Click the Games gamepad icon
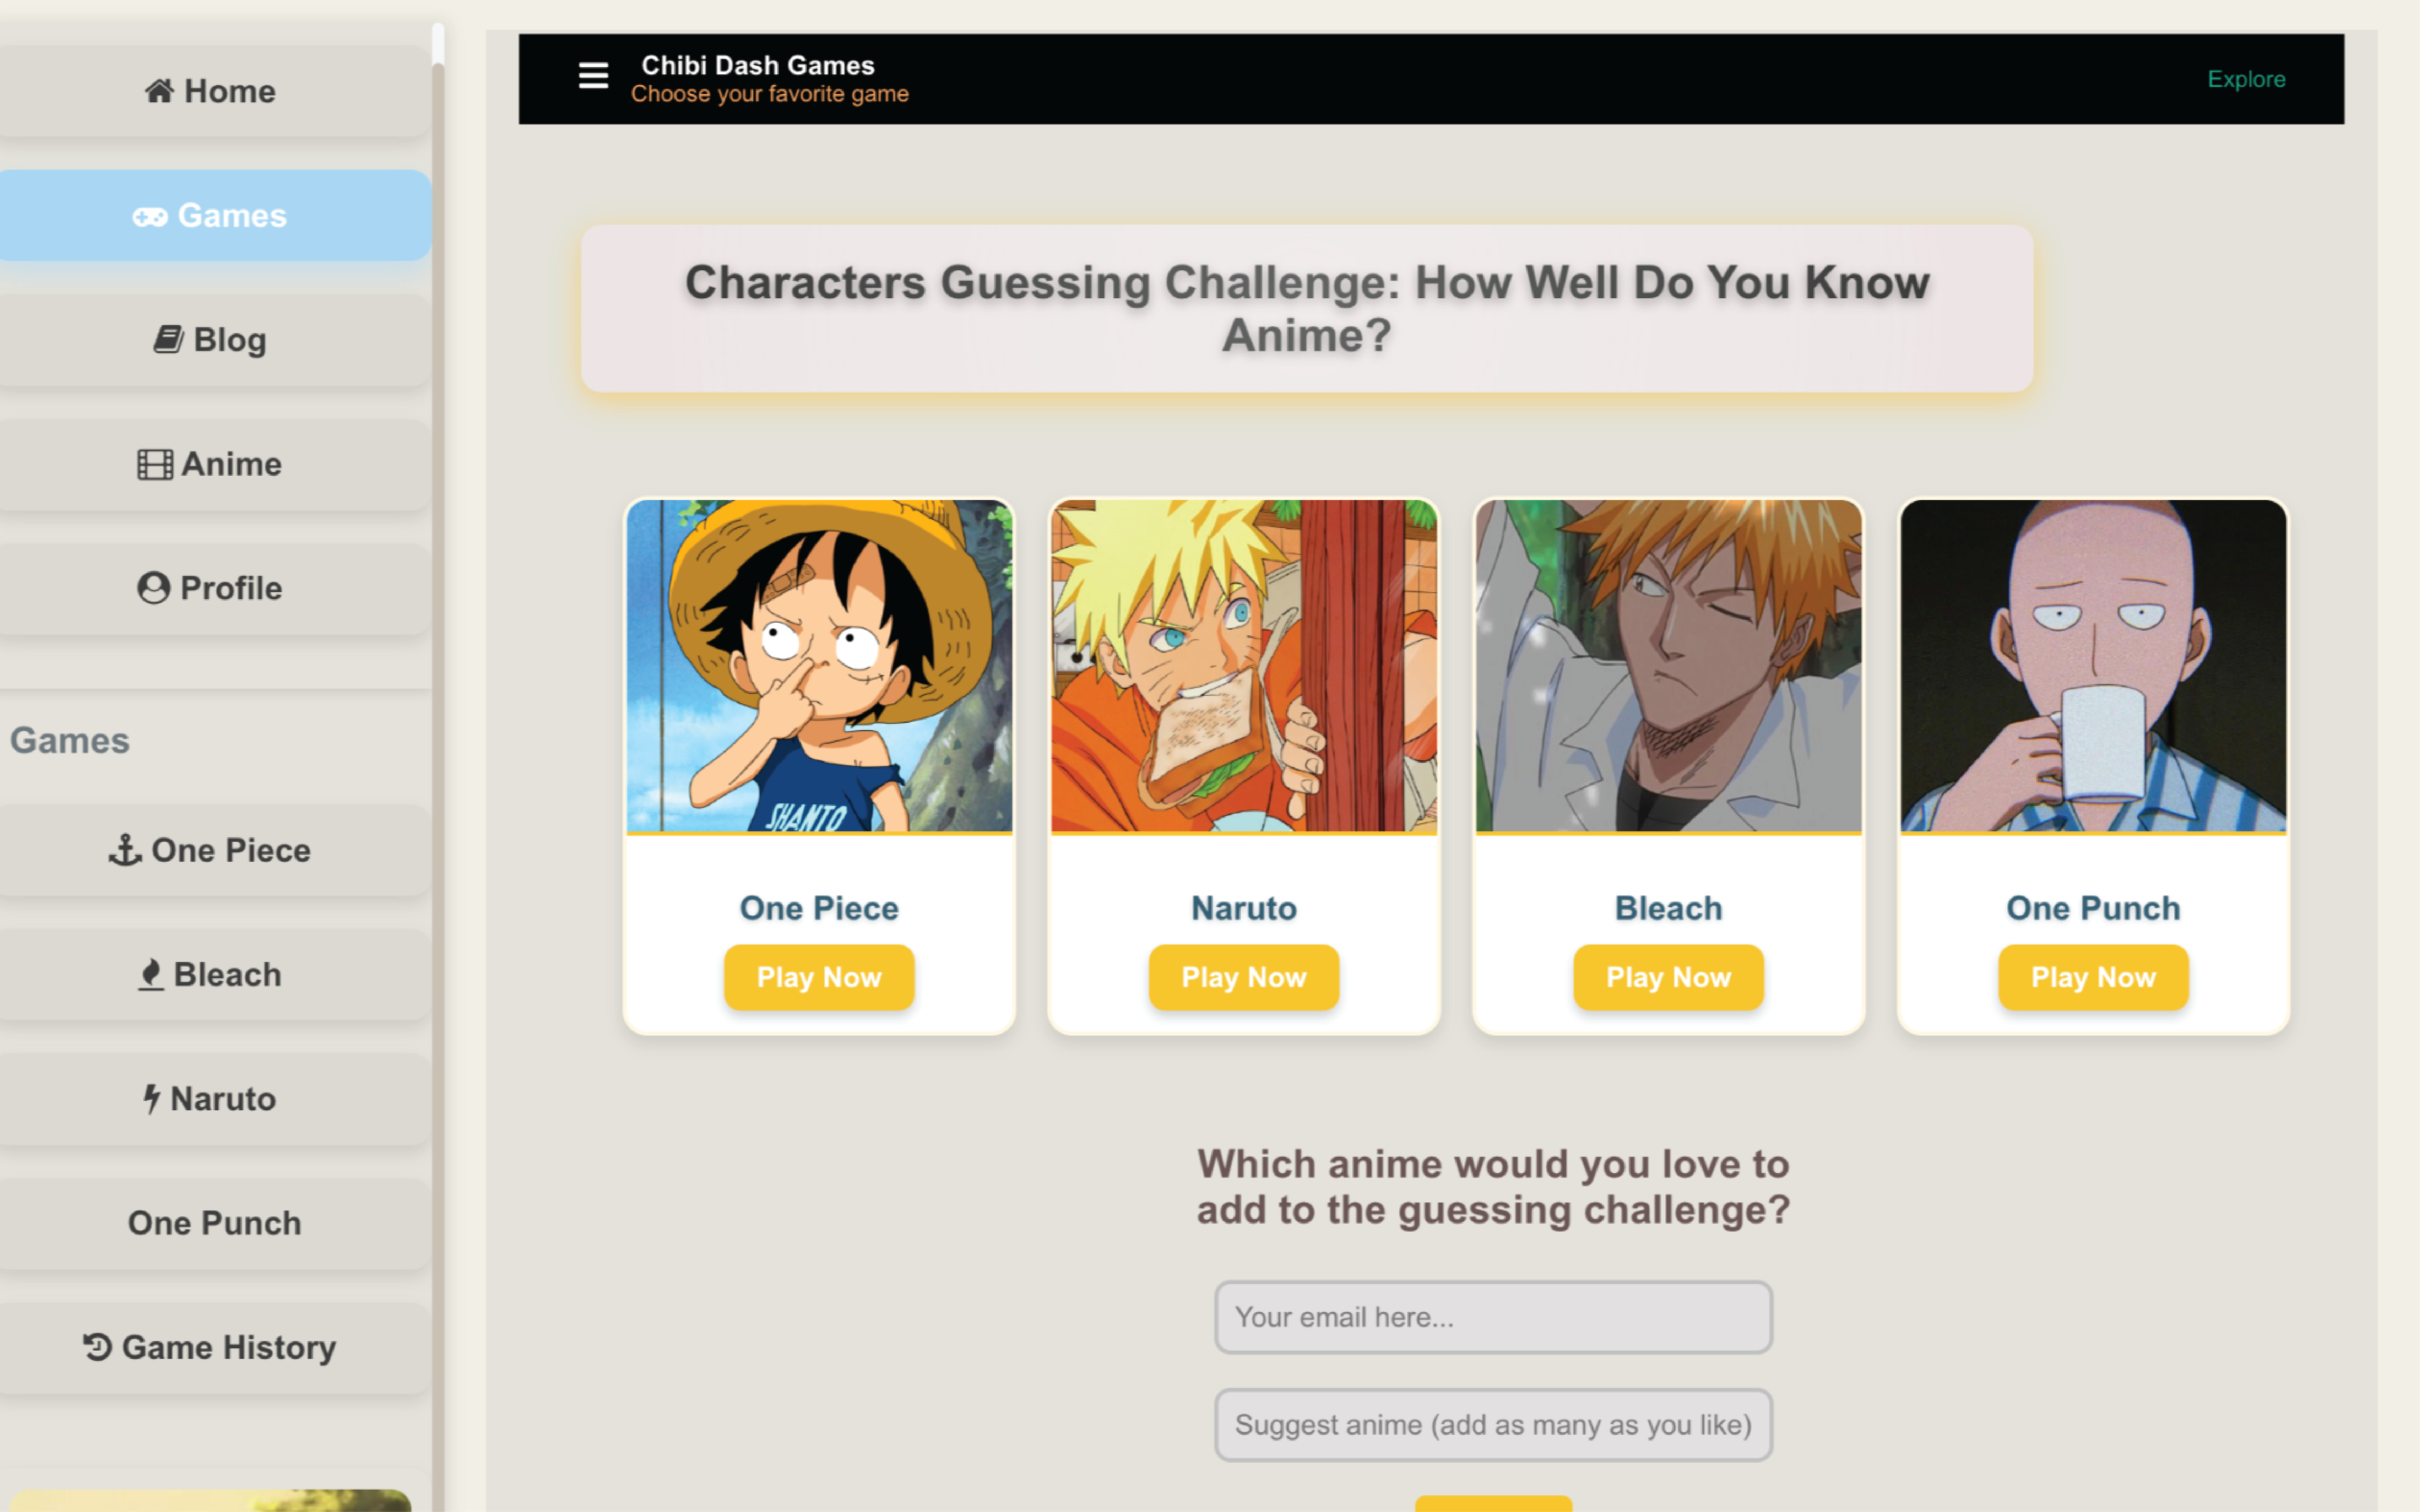2420x1512 pixels. [150, 216]
